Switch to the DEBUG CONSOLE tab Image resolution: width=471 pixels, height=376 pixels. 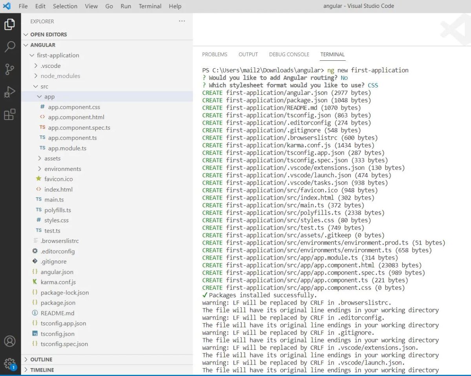289,54
